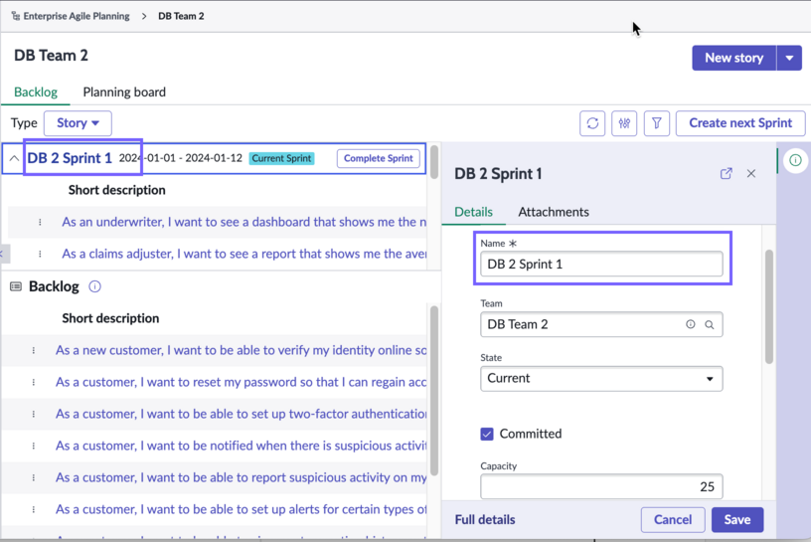
Task: Toggle the Committed checkbox
Action: pyautogui.click(x=487, y=434)
